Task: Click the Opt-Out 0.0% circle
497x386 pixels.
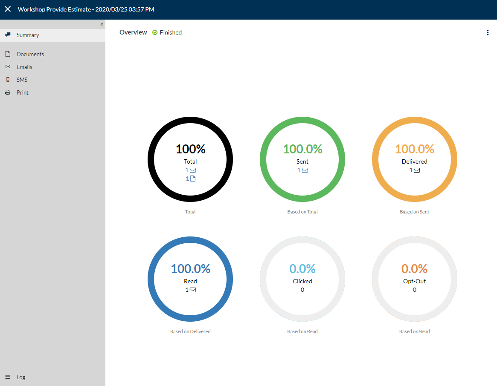Action: click(415, 279)
